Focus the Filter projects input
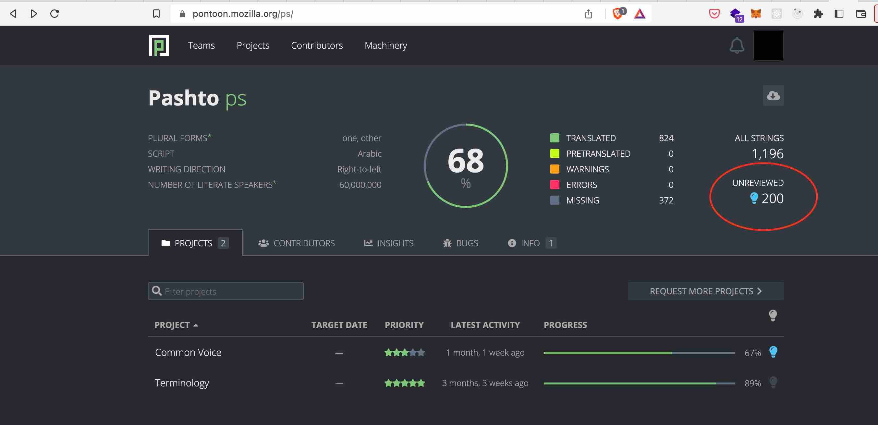Image resolution: width=878 pixels, height=425 pixels. [226, 291]
